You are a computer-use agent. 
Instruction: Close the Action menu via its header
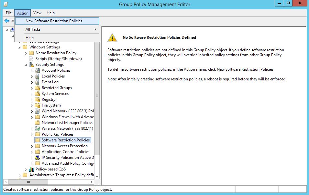22,13
